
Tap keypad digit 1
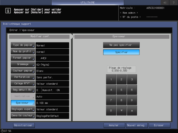111,79
